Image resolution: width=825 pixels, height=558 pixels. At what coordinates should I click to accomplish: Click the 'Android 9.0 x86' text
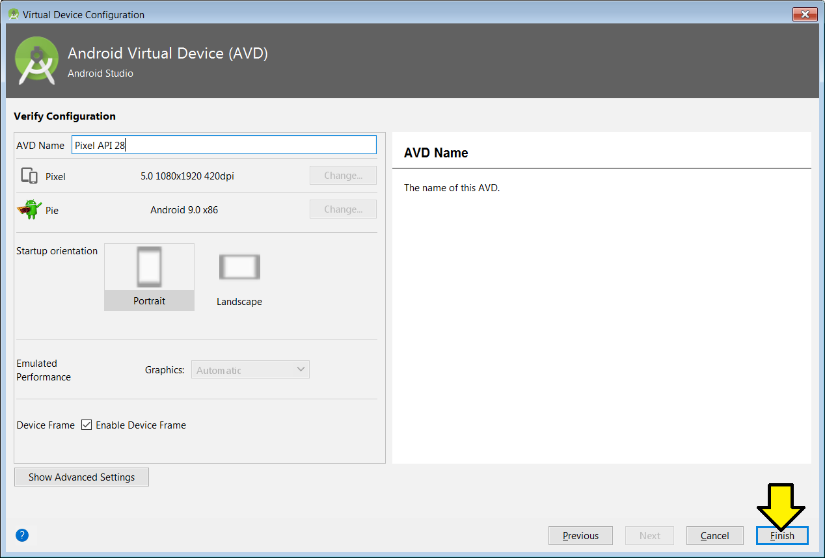tap(184, 210)
